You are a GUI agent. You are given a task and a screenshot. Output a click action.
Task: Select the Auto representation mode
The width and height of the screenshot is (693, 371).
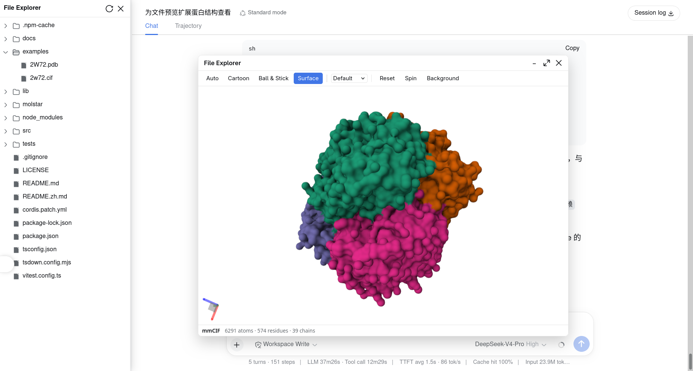(x=212, y=78)
